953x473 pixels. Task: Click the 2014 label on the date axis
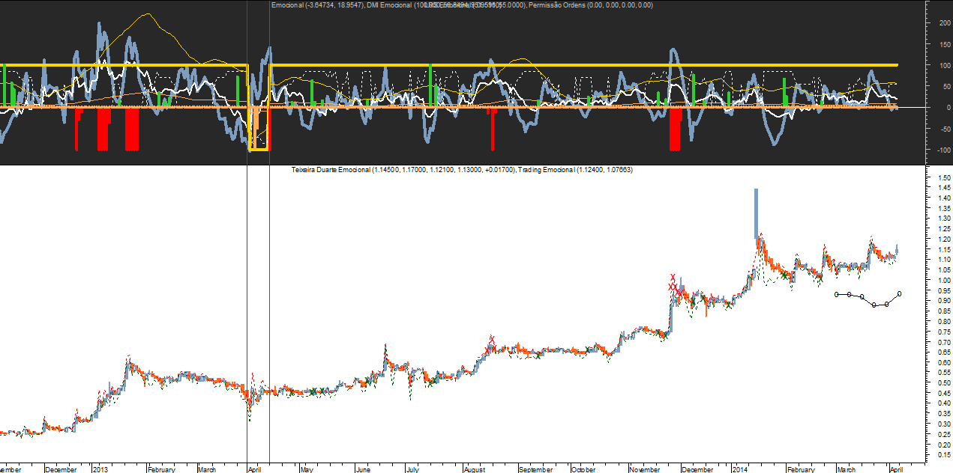click(x=741, y=469)
